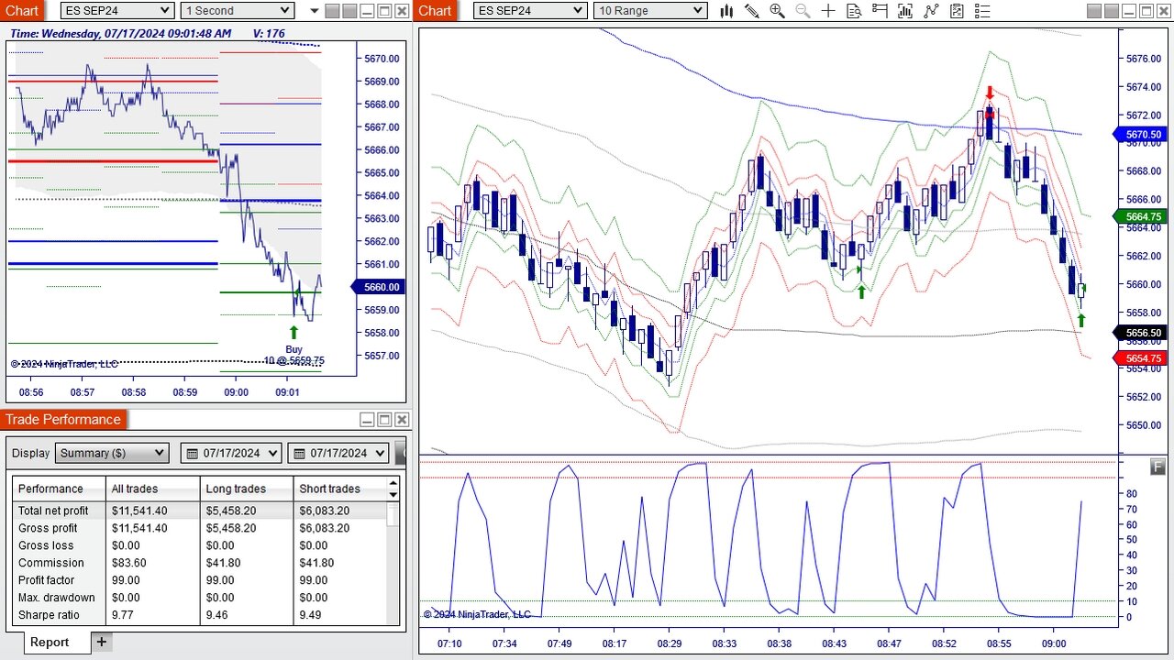Open end date calendar icon 07/17/2024
Screen dimensions: 1174x660
point(299,453)
